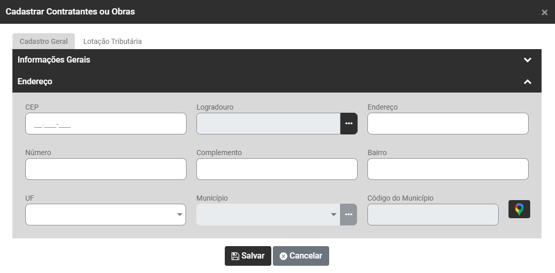The image size is (555, 273).
Task: Expand the Informações Gerais section
Action: tap(527, 60)
